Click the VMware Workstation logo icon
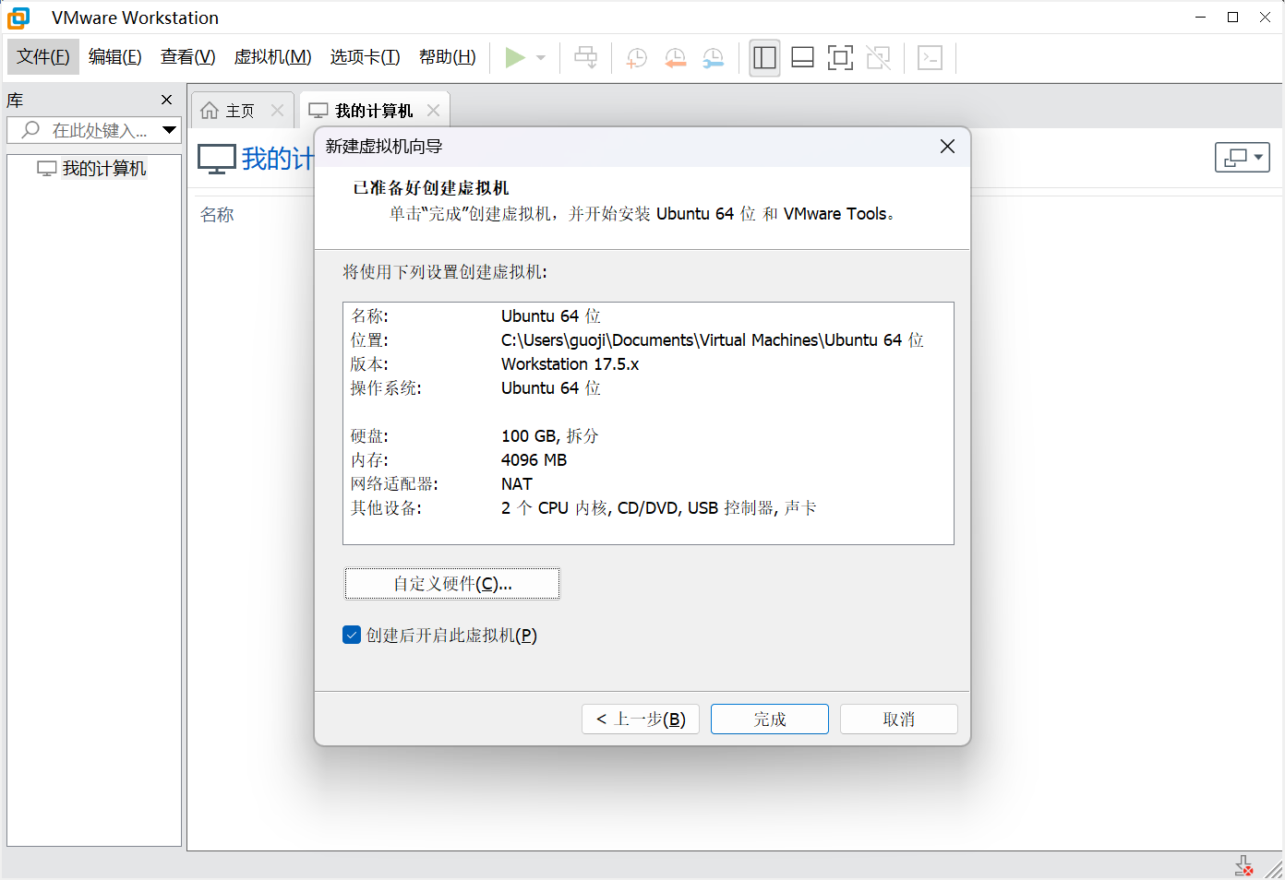The height and width of the screenshot is (880, 1285). pos(18,18)
